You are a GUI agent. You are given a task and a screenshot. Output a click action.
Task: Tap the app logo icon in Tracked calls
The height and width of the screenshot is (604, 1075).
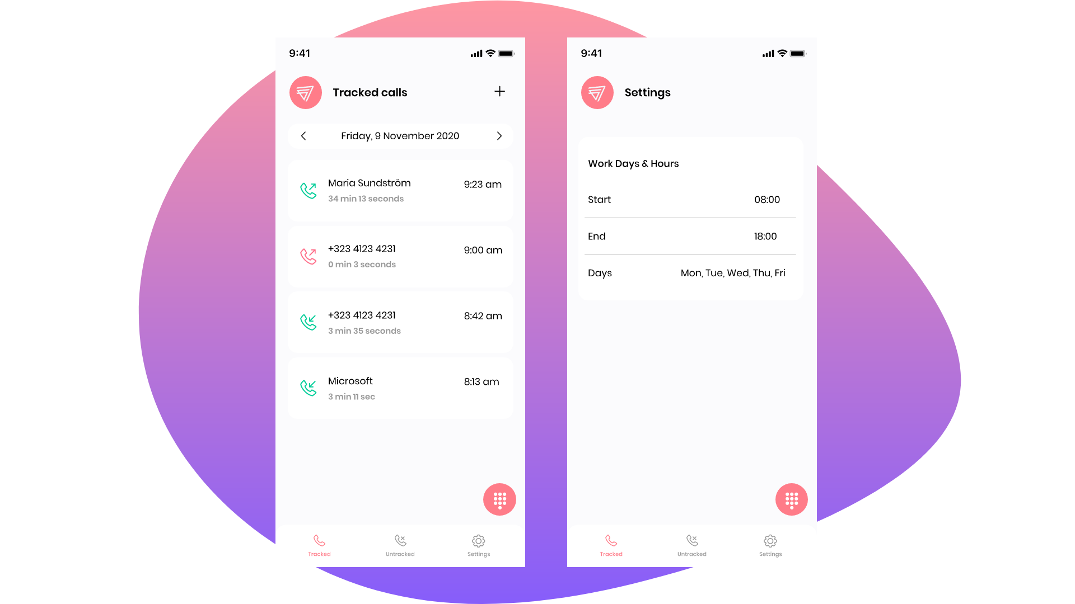[305, 92]
